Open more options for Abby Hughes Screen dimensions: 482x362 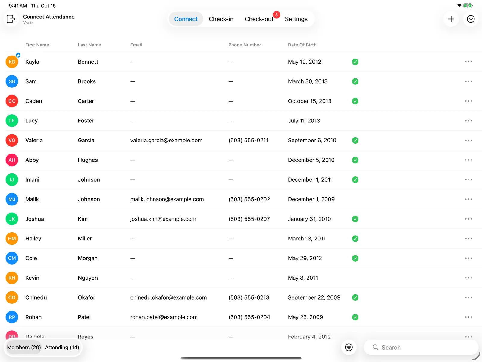(468, 160)
